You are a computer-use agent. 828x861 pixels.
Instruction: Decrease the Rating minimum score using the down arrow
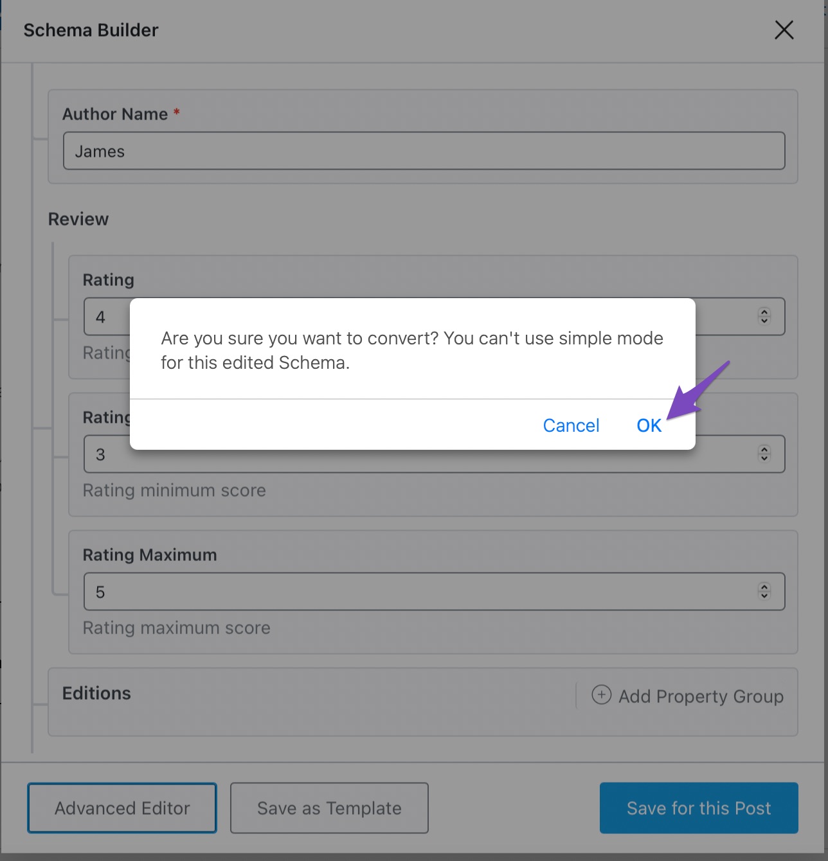click(x=764, y=458)
